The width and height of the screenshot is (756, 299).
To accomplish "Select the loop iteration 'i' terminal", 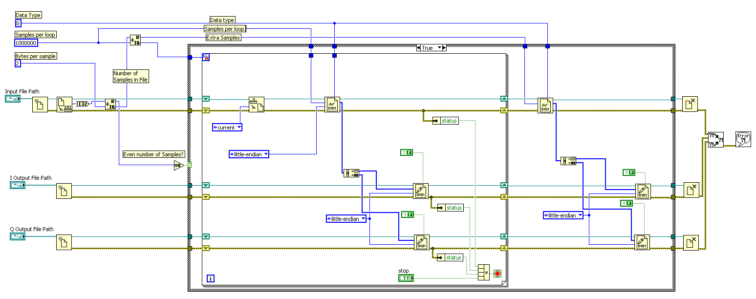I will tap(211, 278).
